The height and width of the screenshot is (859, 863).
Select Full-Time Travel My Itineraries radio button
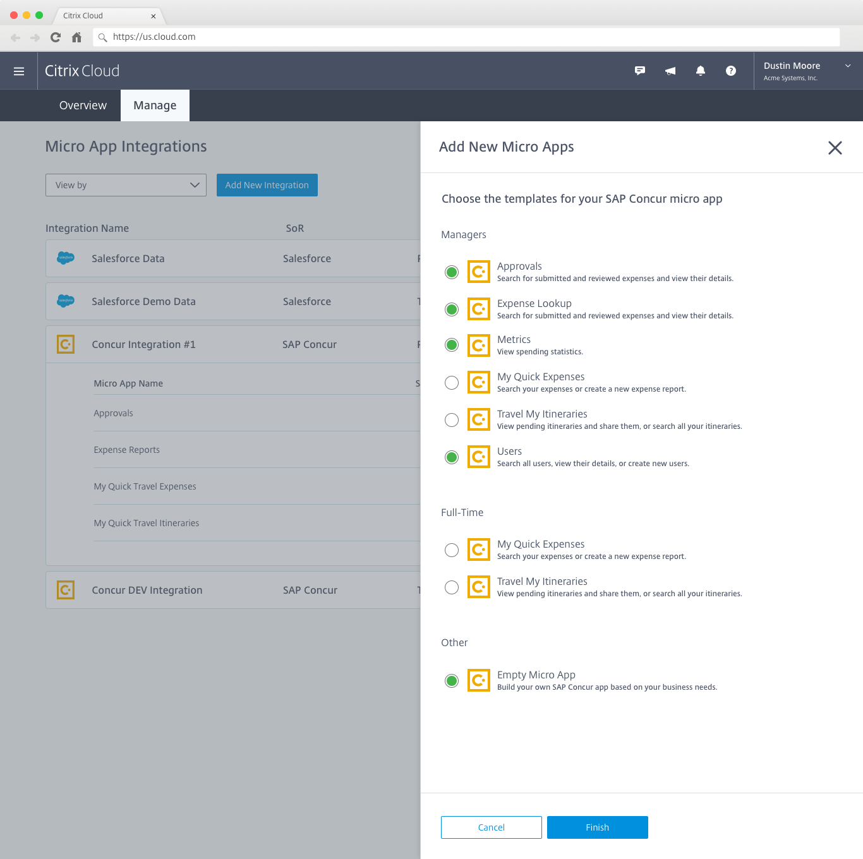pyautogui.click(x=452, y=587)
